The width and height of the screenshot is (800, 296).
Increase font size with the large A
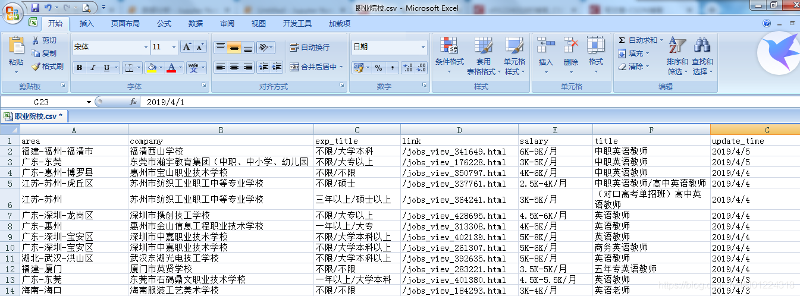[x=187, y=47]
